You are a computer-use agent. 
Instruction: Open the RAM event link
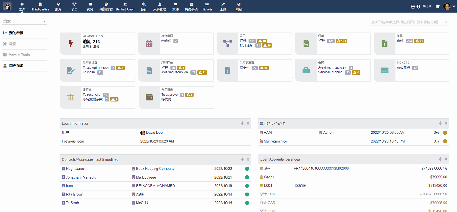click(266, 133)
